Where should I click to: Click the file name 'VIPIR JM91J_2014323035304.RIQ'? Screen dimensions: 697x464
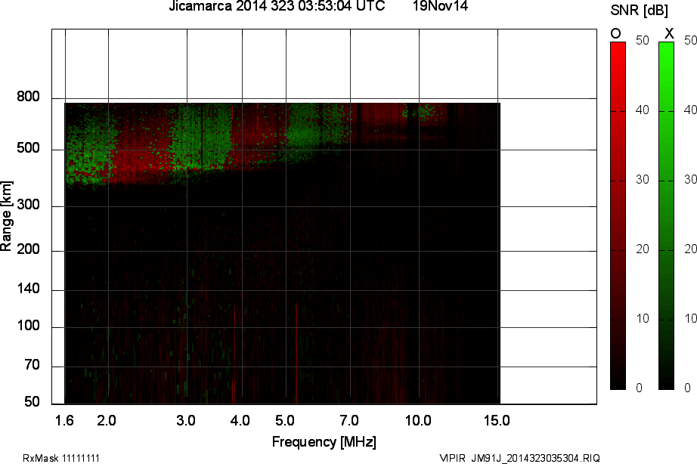(x=519, y=458)
